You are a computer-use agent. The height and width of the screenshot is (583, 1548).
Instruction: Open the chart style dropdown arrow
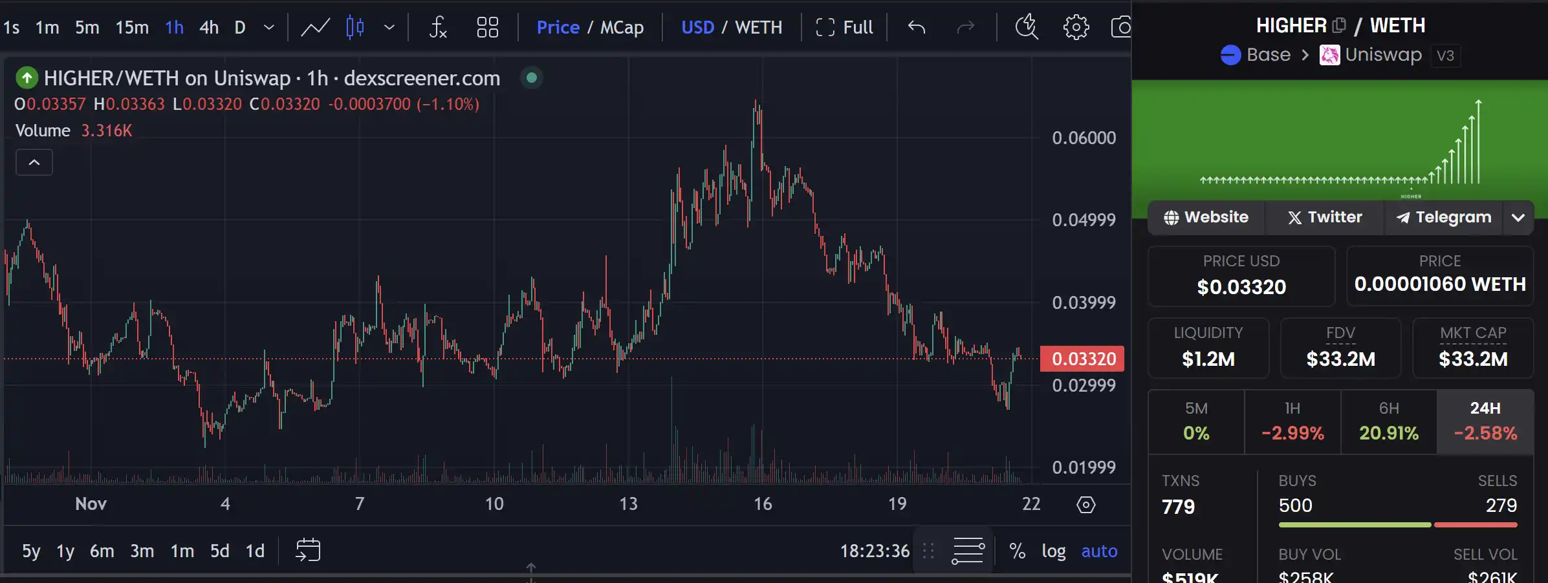tap(389, 27)
